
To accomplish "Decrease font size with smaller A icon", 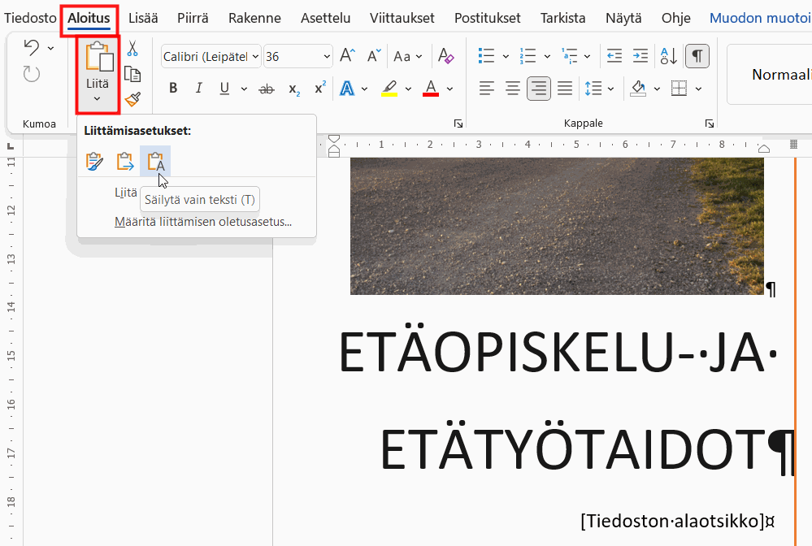I will [374, 56].
